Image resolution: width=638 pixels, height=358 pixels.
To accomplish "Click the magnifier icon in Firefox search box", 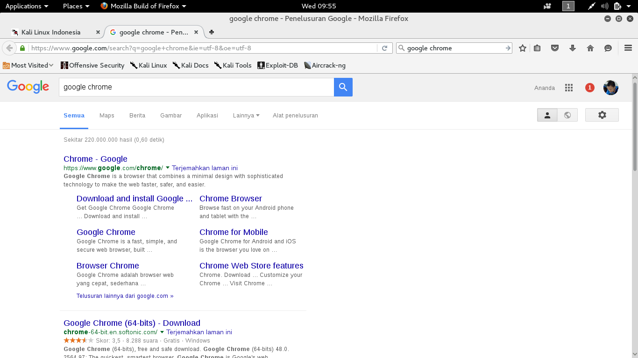I will pos(401,48).
